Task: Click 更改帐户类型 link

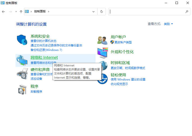Action: pyautogui.click(x=123, y=42)
